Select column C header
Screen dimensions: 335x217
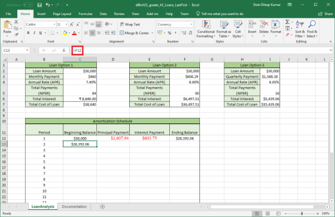[80, 60]
